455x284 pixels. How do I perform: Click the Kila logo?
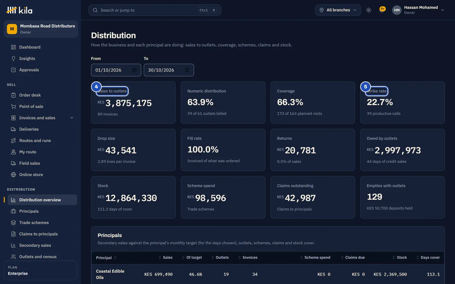pos(19,10)
